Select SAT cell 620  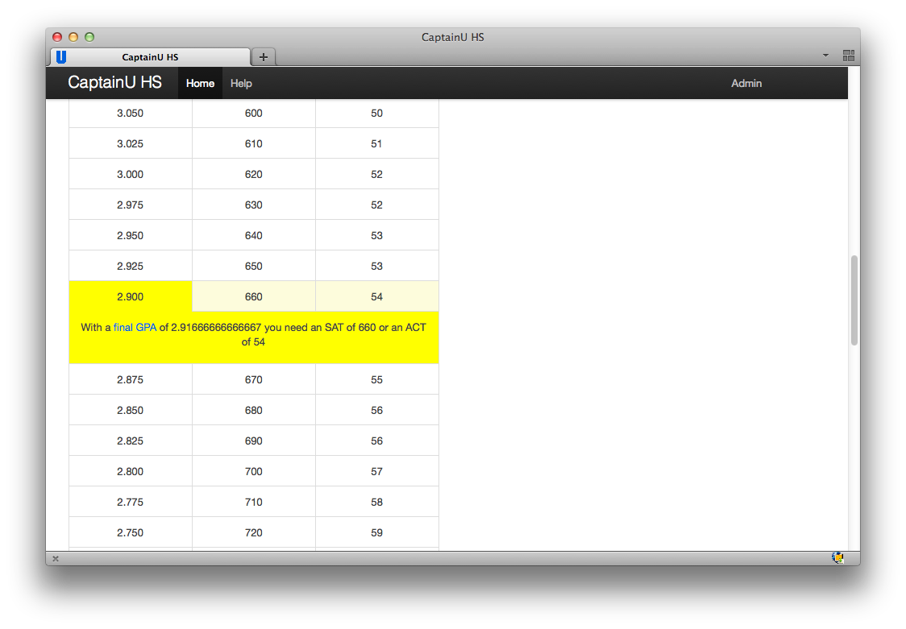(x=254, y=174)
